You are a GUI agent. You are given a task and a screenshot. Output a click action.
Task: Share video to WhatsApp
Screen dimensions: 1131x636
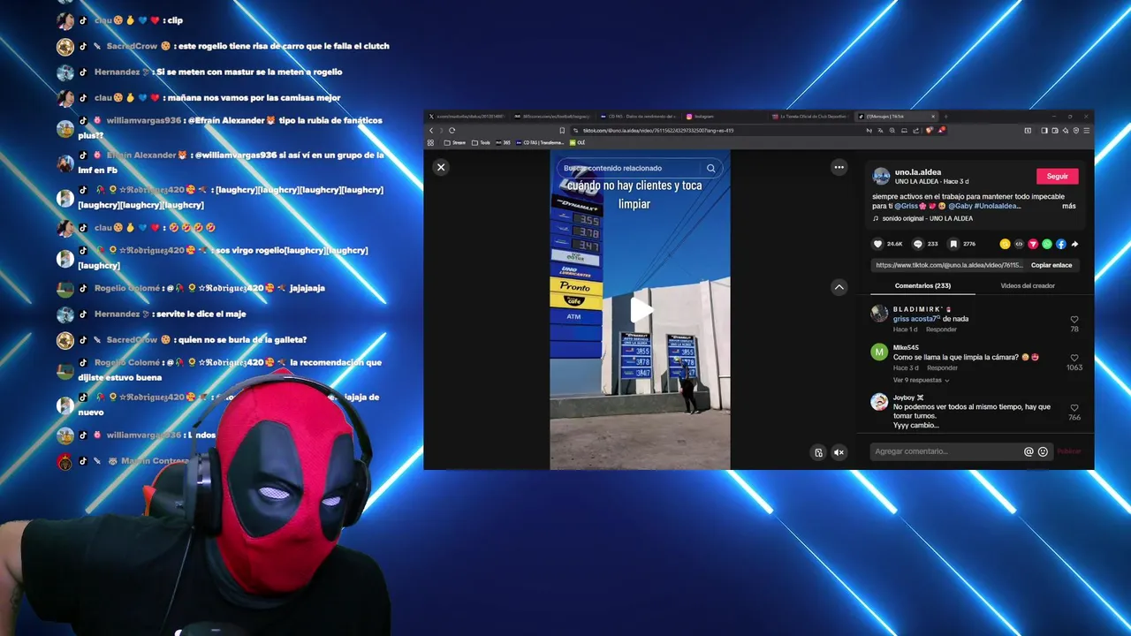click(1047, 244)
